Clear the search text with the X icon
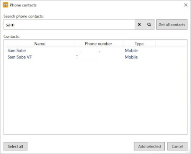The image size is (191, 154). click(139, 24)
